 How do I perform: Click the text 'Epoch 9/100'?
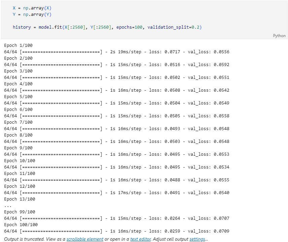pyautogui.click(x=19, y=148)
